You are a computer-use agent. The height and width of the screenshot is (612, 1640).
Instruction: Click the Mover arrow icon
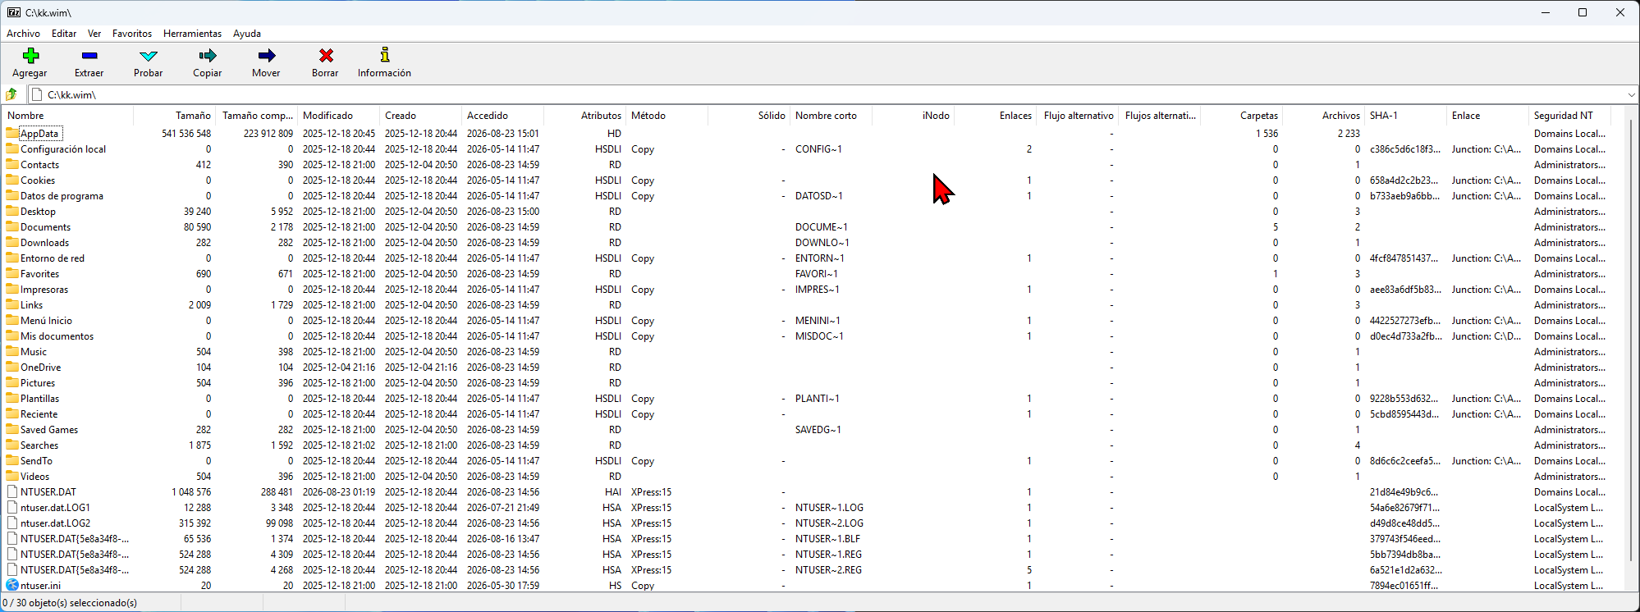point(267,56)
